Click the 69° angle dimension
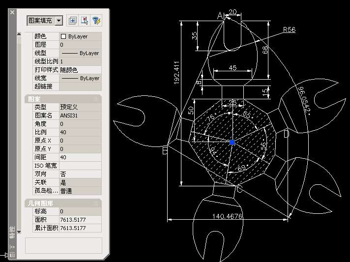The width and height of the screenshot is (350, 262). click(243, 168)
